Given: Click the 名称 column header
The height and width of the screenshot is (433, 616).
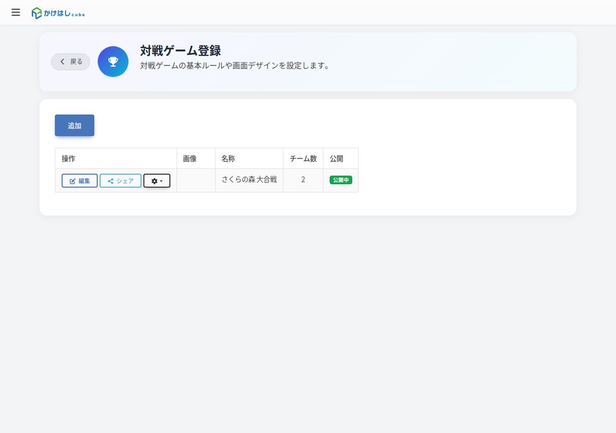Looking at the screenshot, I should (x=249, y=158).
